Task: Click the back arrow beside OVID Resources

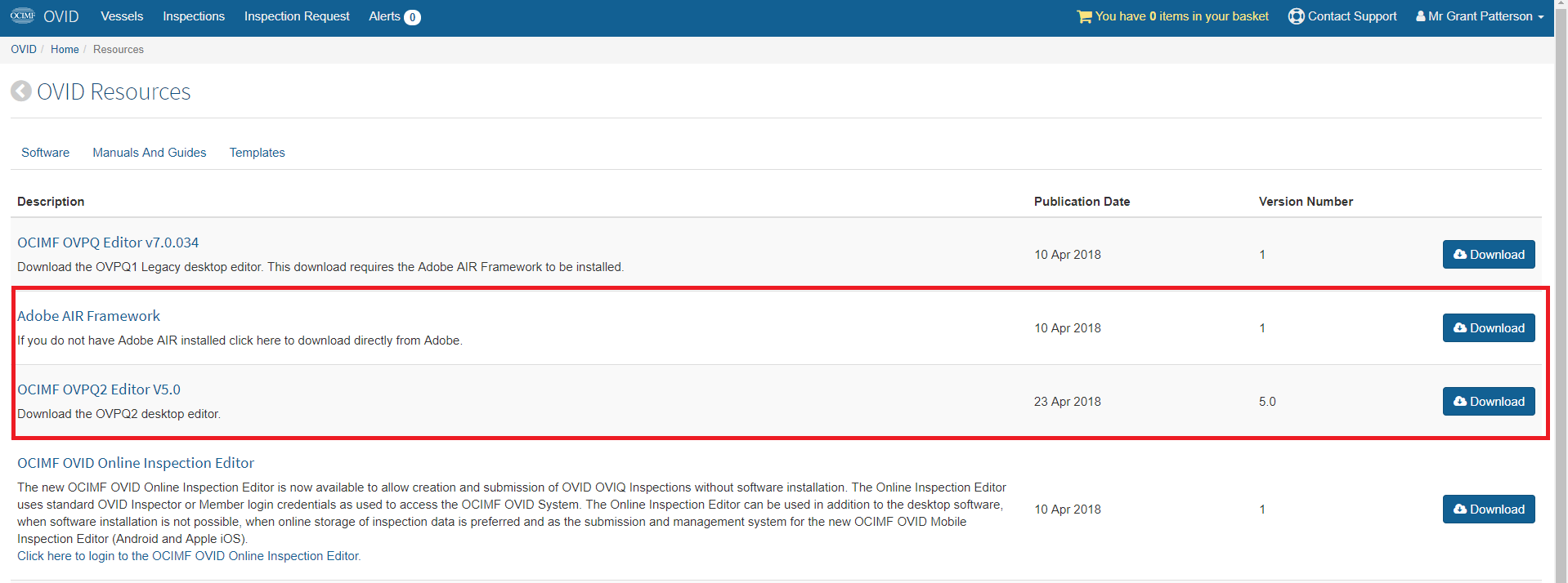Action: [21, 91]
